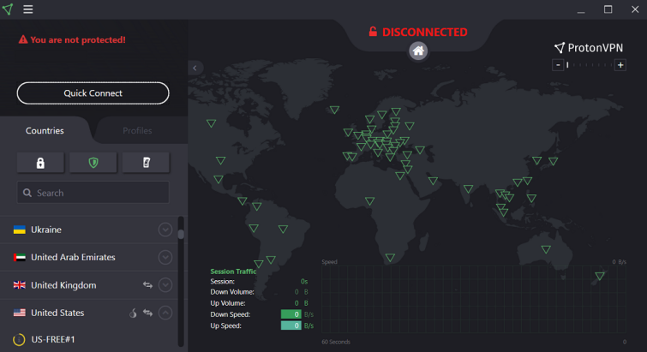The height and width of the screenshot is (352, 647).
Task: Click the United States P2P arrows icon
Action: [x=147, y=313]
